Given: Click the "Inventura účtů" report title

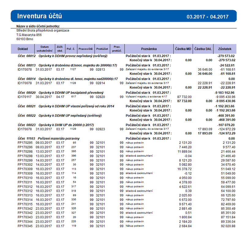Looking at the screenshot, I should [40, 16].
